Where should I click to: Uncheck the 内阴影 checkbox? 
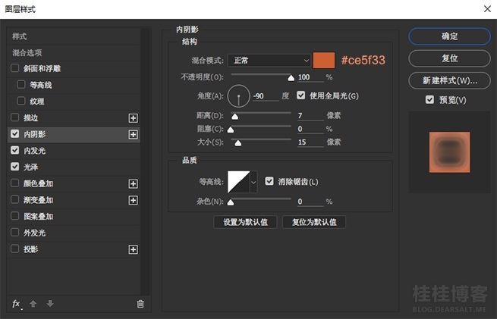tap(14, 134)
